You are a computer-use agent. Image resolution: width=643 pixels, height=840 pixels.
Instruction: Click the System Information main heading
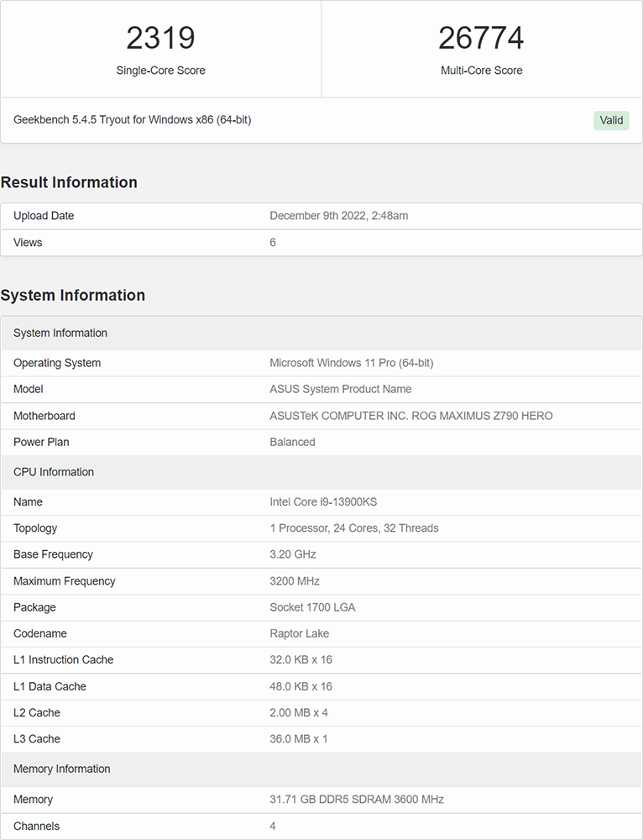tap(73, 295)
